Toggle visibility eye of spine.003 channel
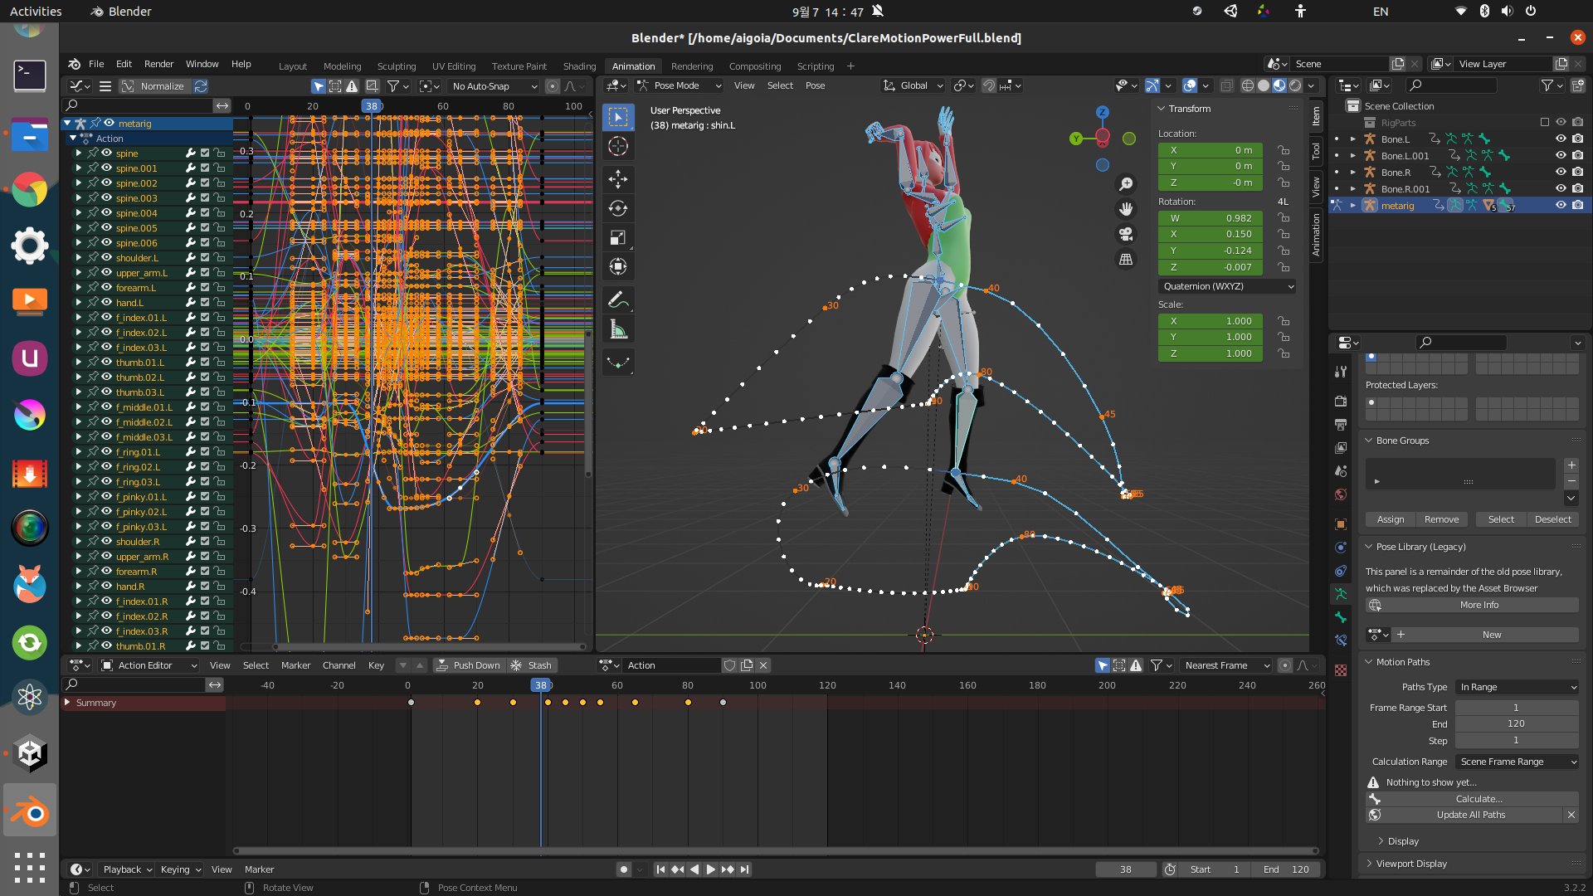Image resolution: width=1593 pixels, height=896 pixels. coord(106,198)
